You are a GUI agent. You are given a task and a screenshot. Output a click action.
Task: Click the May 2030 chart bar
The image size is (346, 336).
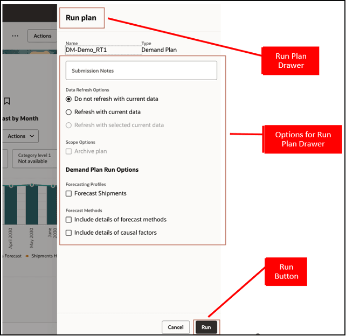click(32, 205)
